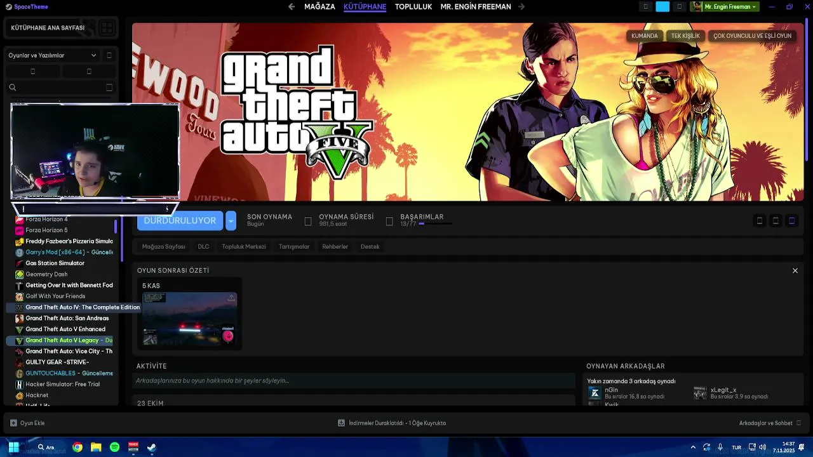Click the library search input field

(60, 88)
